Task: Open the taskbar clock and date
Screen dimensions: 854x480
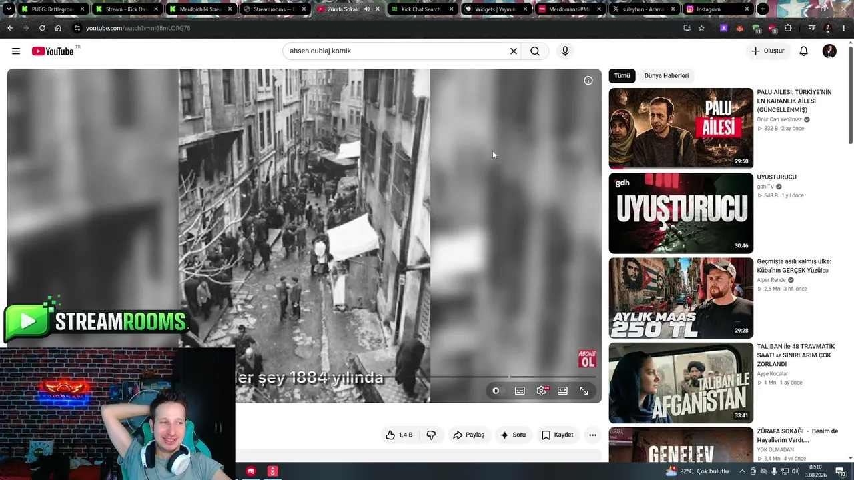Action: (815, 471)
